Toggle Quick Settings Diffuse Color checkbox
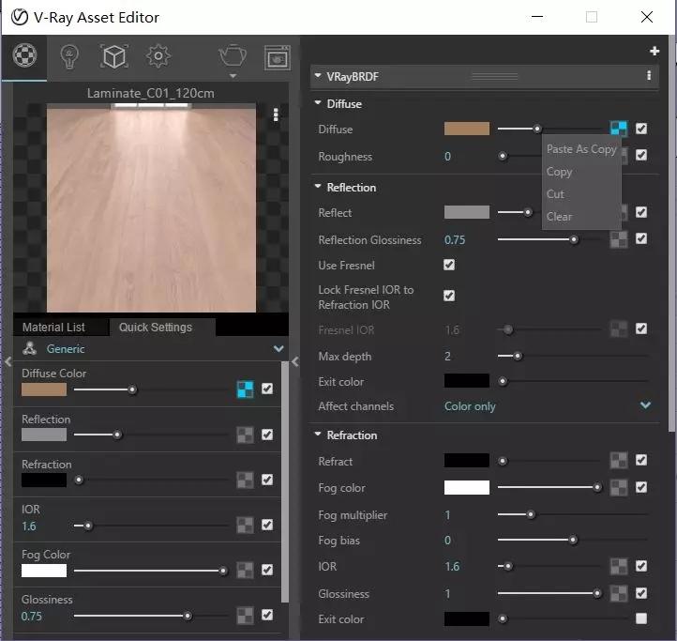This screenshot has width=677, height=641. click(267, 389)
